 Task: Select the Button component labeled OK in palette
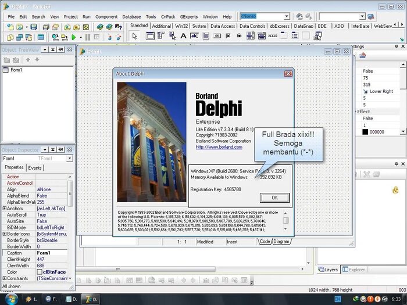pyautogui.click(x=217, y=36)
